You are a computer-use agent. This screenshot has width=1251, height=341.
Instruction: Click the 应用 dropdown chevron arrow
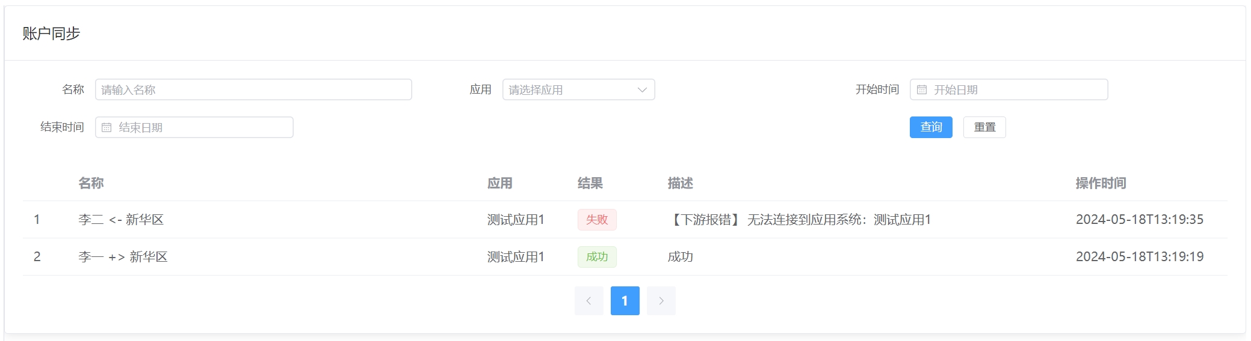[642, 90]
